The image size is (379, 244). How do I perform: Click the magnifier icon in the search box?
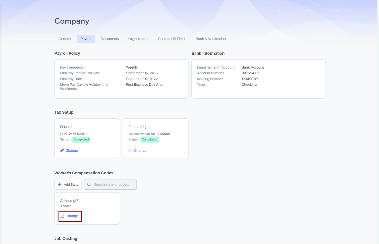click(x=89, y=184)
